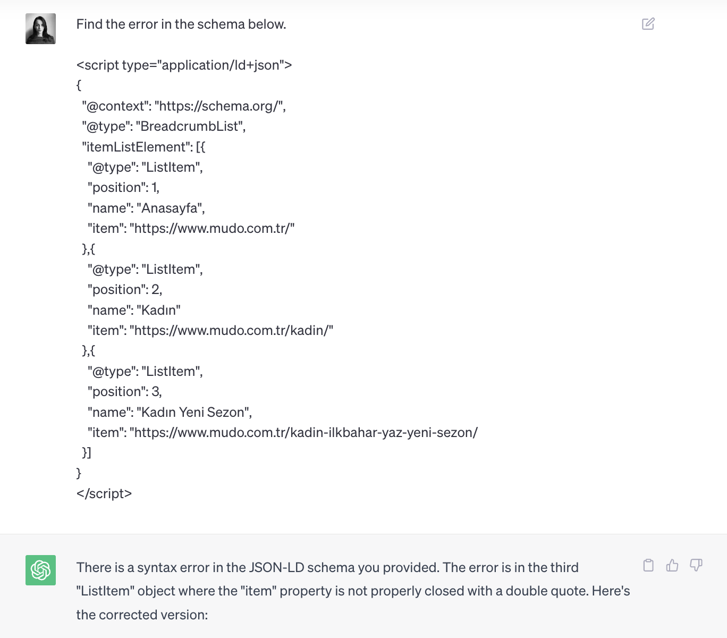
Task: Copy the response with the clipboard icon
Action: coord(648,565)
